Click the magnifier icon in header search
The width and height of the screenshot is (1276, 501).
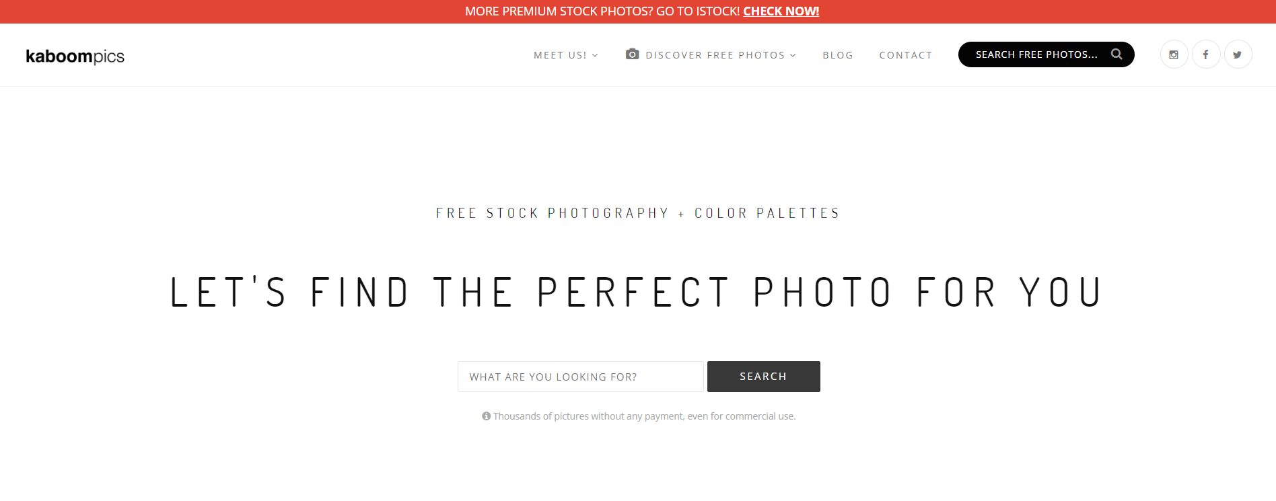pos(1116,54)
